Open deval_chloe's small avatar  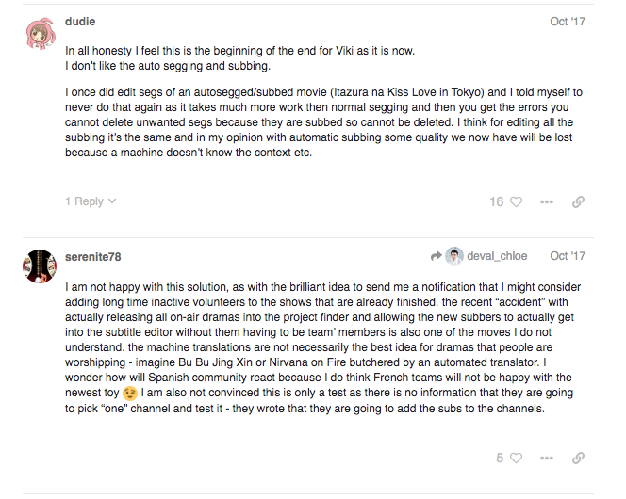point(454,256)
